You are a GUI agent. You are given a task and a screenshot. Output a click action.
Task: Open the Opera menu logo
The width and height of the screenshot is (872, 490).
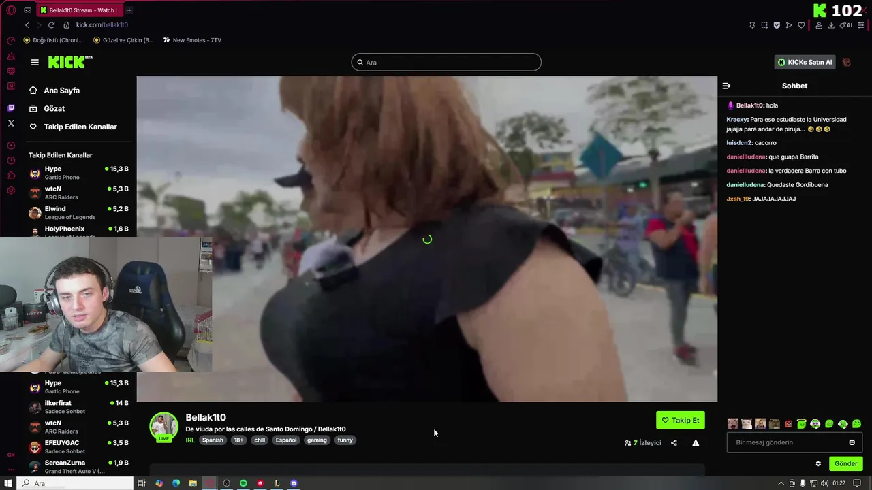[x=11, y=10]
